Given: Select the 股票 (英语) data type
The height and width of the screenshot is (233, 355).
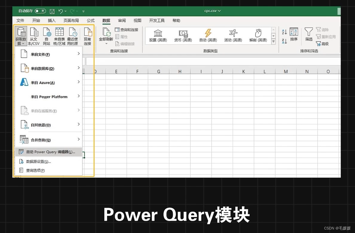Looking at the screenshot, I should click(x=158, y=36).
